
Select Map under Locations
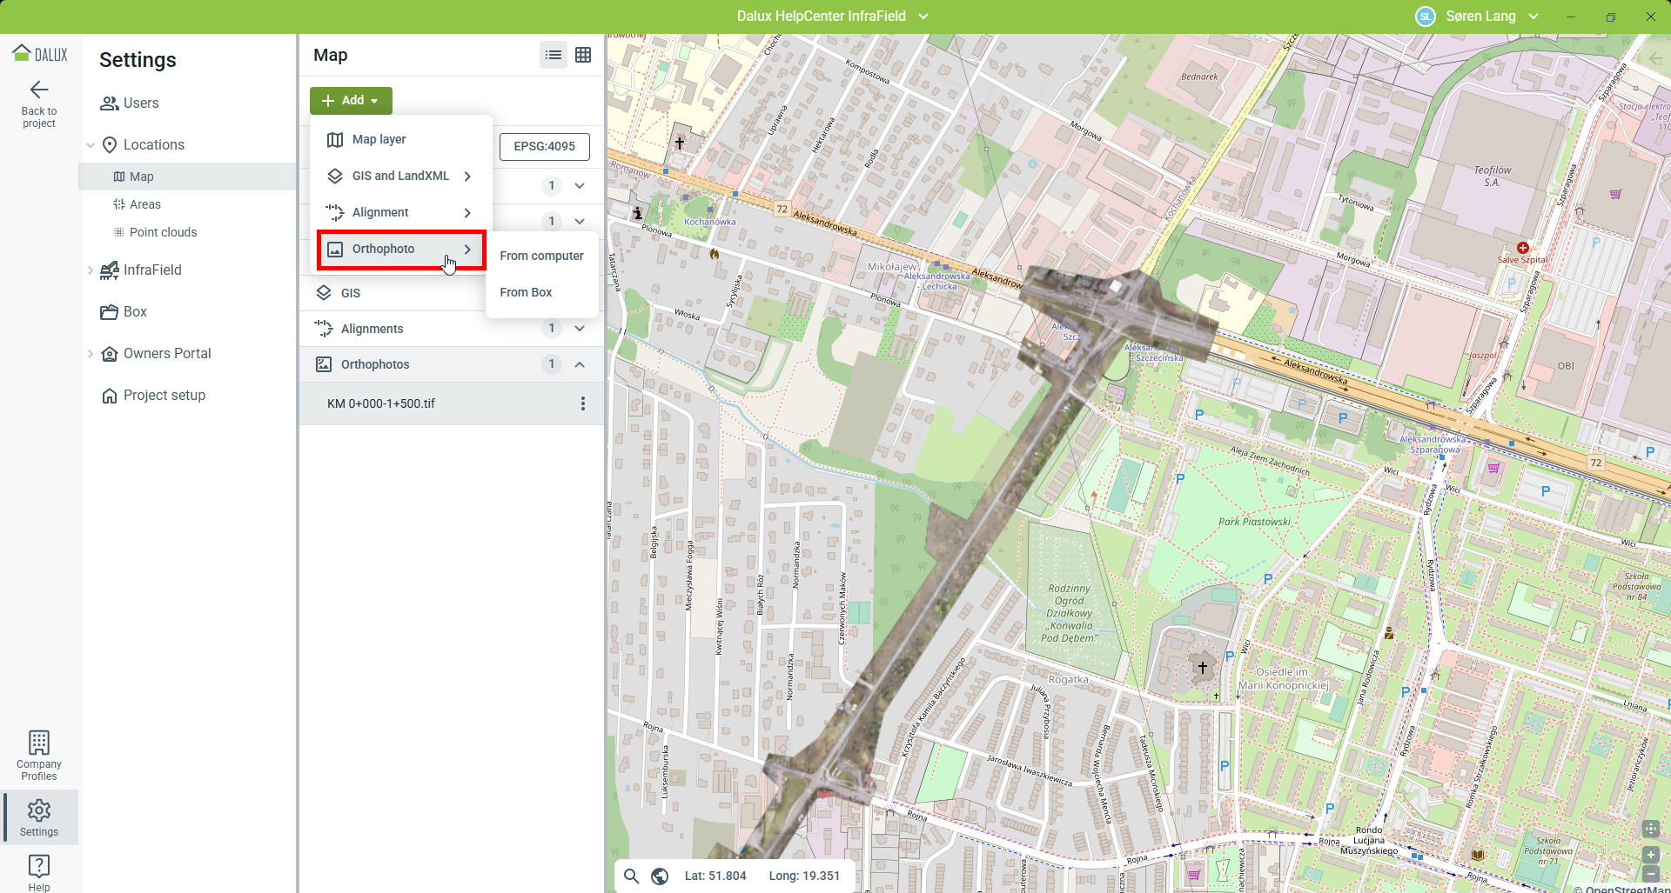(187, 177)
